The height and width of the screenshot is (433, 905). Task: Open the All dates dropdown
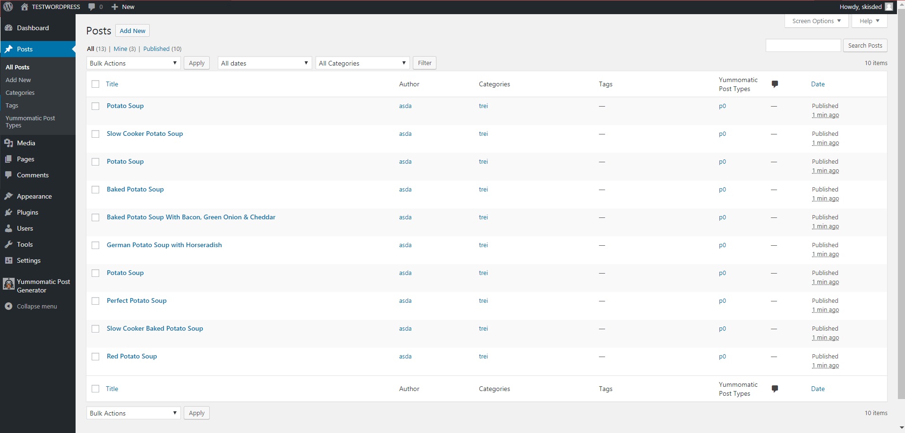pyautogui.click(x=265, y=63)
